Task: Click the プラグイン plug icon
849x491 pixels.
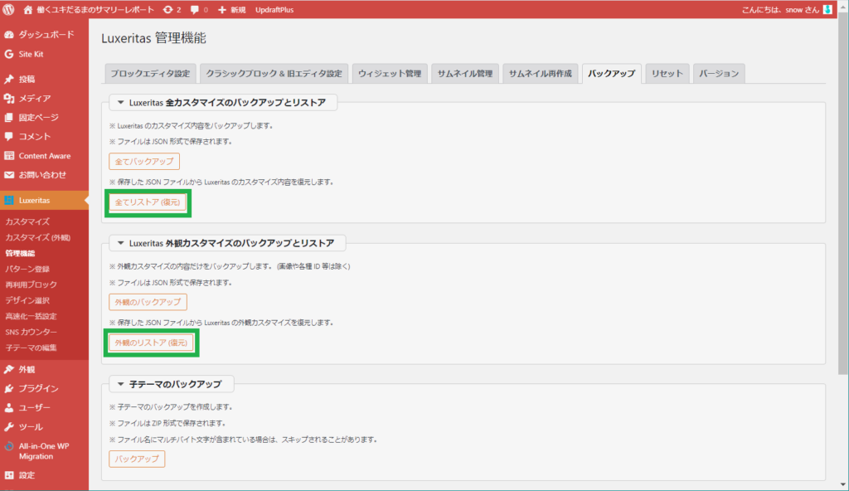Action: 8,389
